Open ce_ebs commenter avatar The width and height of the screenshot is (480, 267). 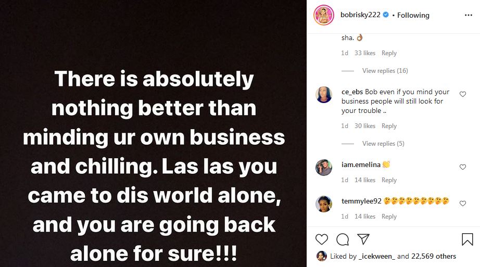coord(324,95)
